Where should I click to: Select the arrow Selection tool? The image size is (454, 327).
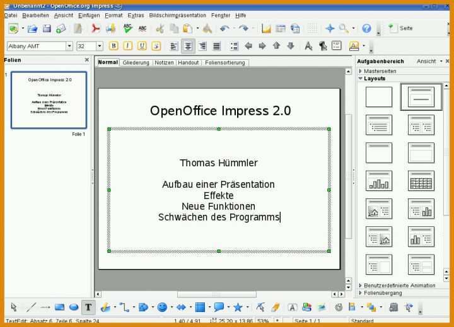coord(14,307)
